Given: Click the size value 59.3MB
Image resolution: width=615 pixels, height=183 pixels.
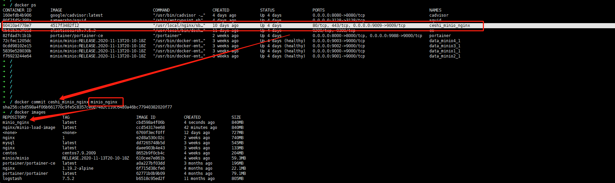Looking at the screenshot, I should 239,158.
